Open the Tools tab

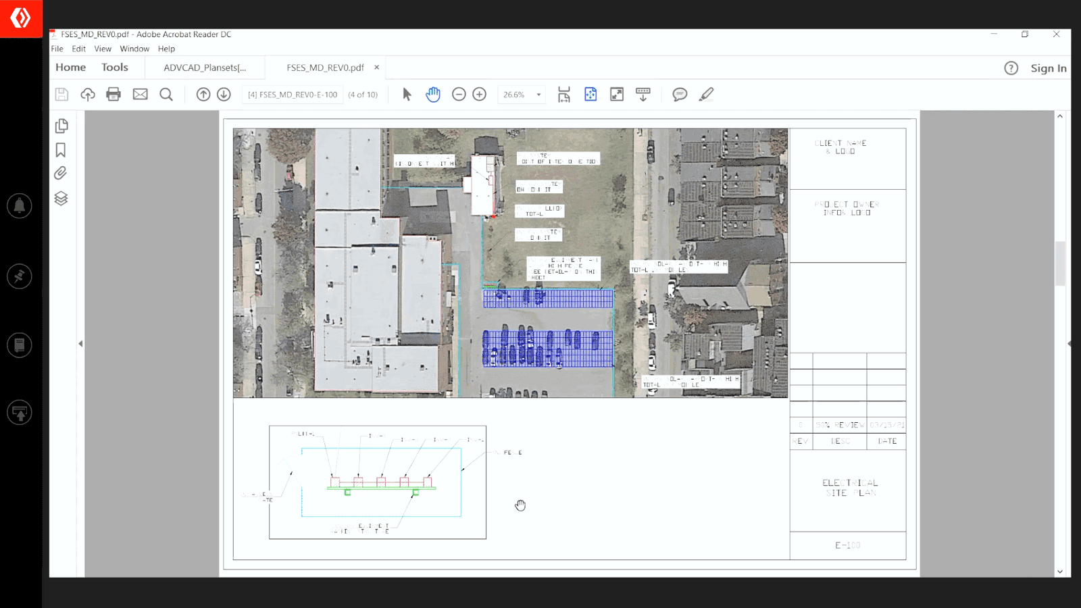pos(115,67)
